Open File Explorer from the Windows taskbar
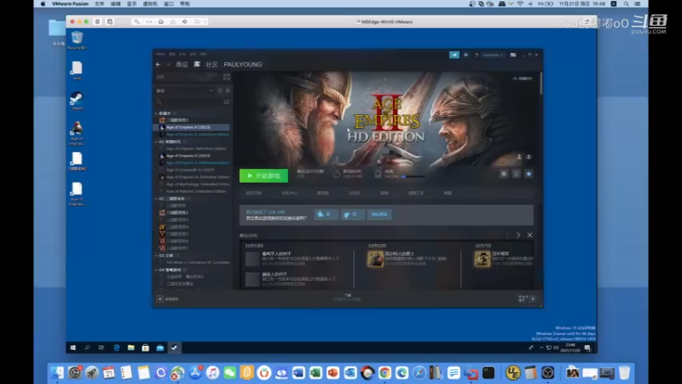Image resolution: width=682 pixels, height=384 pixels. 131,348
